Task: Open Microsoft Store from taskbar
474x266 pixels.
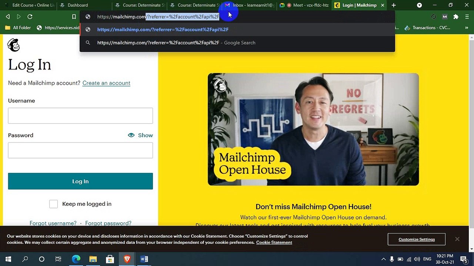Action: pos(110,259)
